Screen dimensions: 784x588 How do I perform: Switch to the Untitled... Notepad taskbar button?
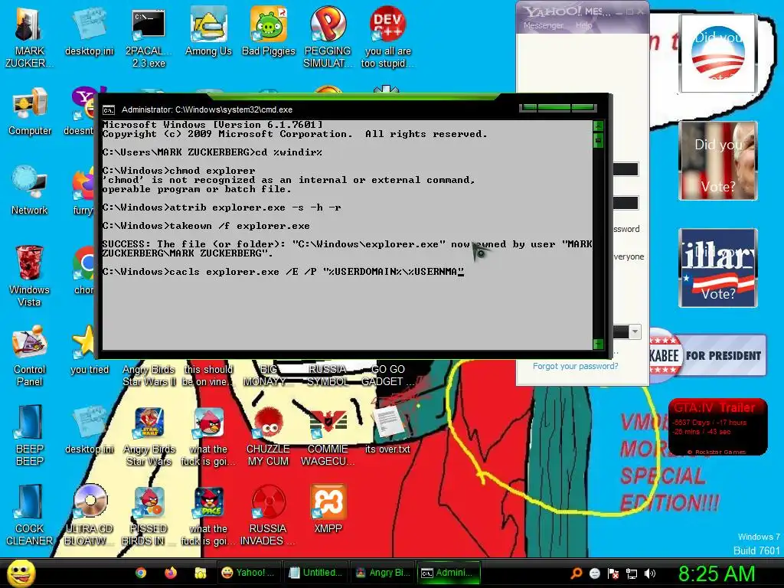pyautogui.click(x=316, y=573)
